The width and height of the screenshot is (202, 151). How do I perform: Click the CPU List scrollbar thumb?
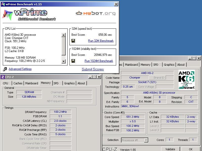[64, 46]
